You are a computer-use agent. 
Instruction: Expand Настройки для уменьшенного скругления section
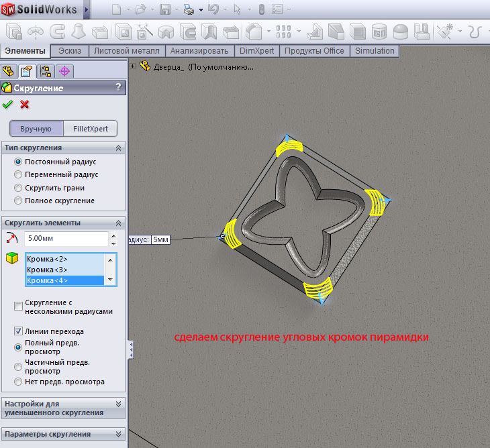pyautogui.click(x=119, y=404)
